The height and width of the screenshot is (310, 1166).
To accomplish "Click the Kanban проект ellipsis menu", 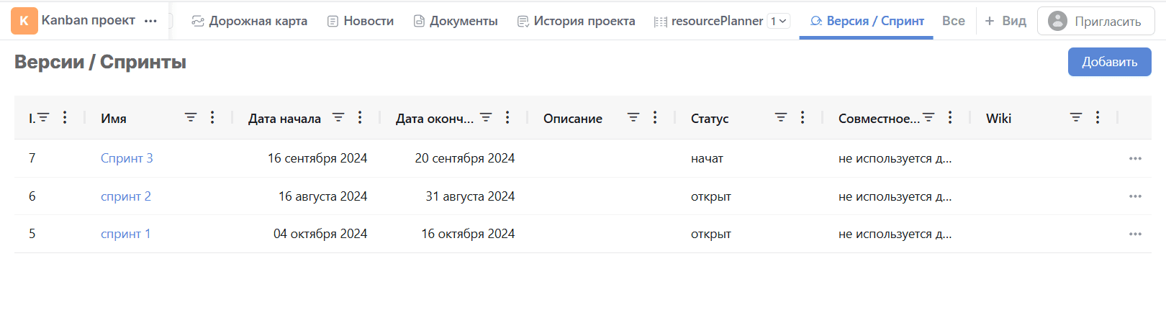I will [150, 21].
